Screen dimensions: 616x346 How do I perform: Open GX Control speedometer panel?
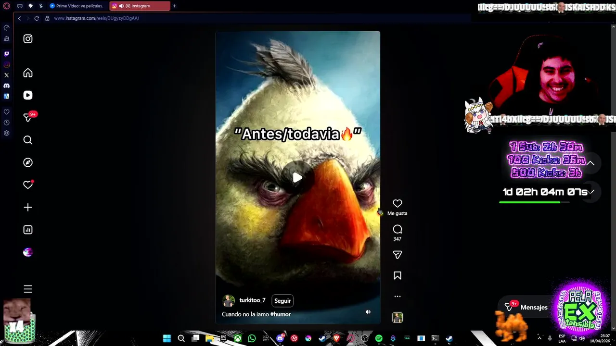[x=6, y=27]
